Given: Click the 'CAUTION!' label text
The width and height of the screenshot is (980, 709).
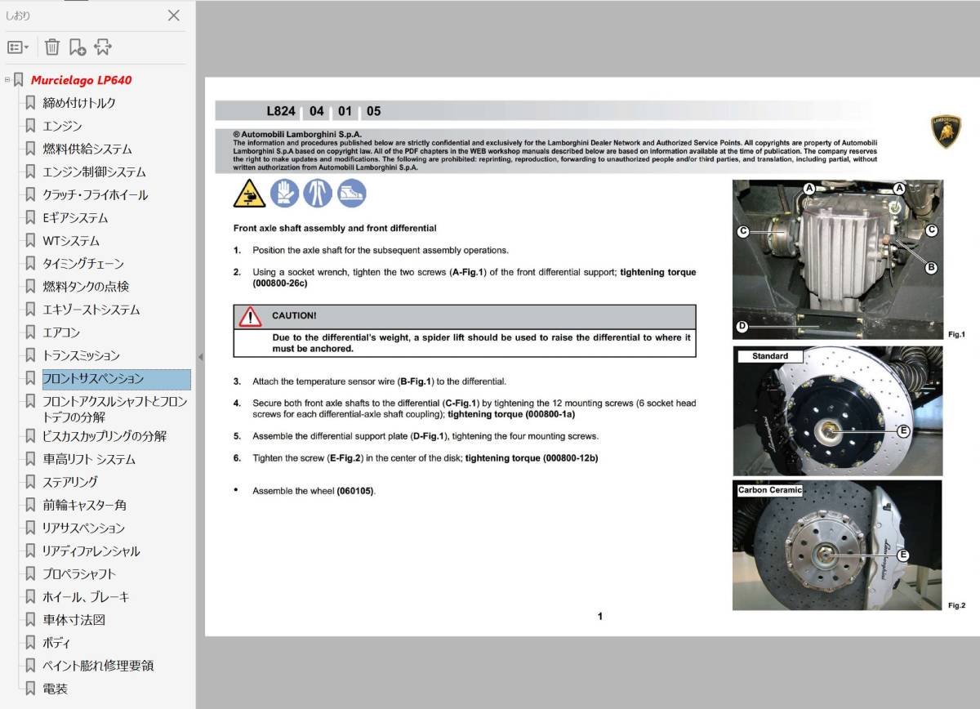Looking at the screenshot, I should [294, 315].
